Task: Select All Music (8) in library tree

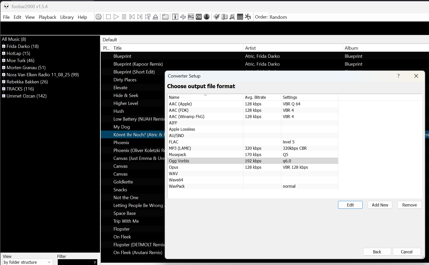Action: pos(14,39)
